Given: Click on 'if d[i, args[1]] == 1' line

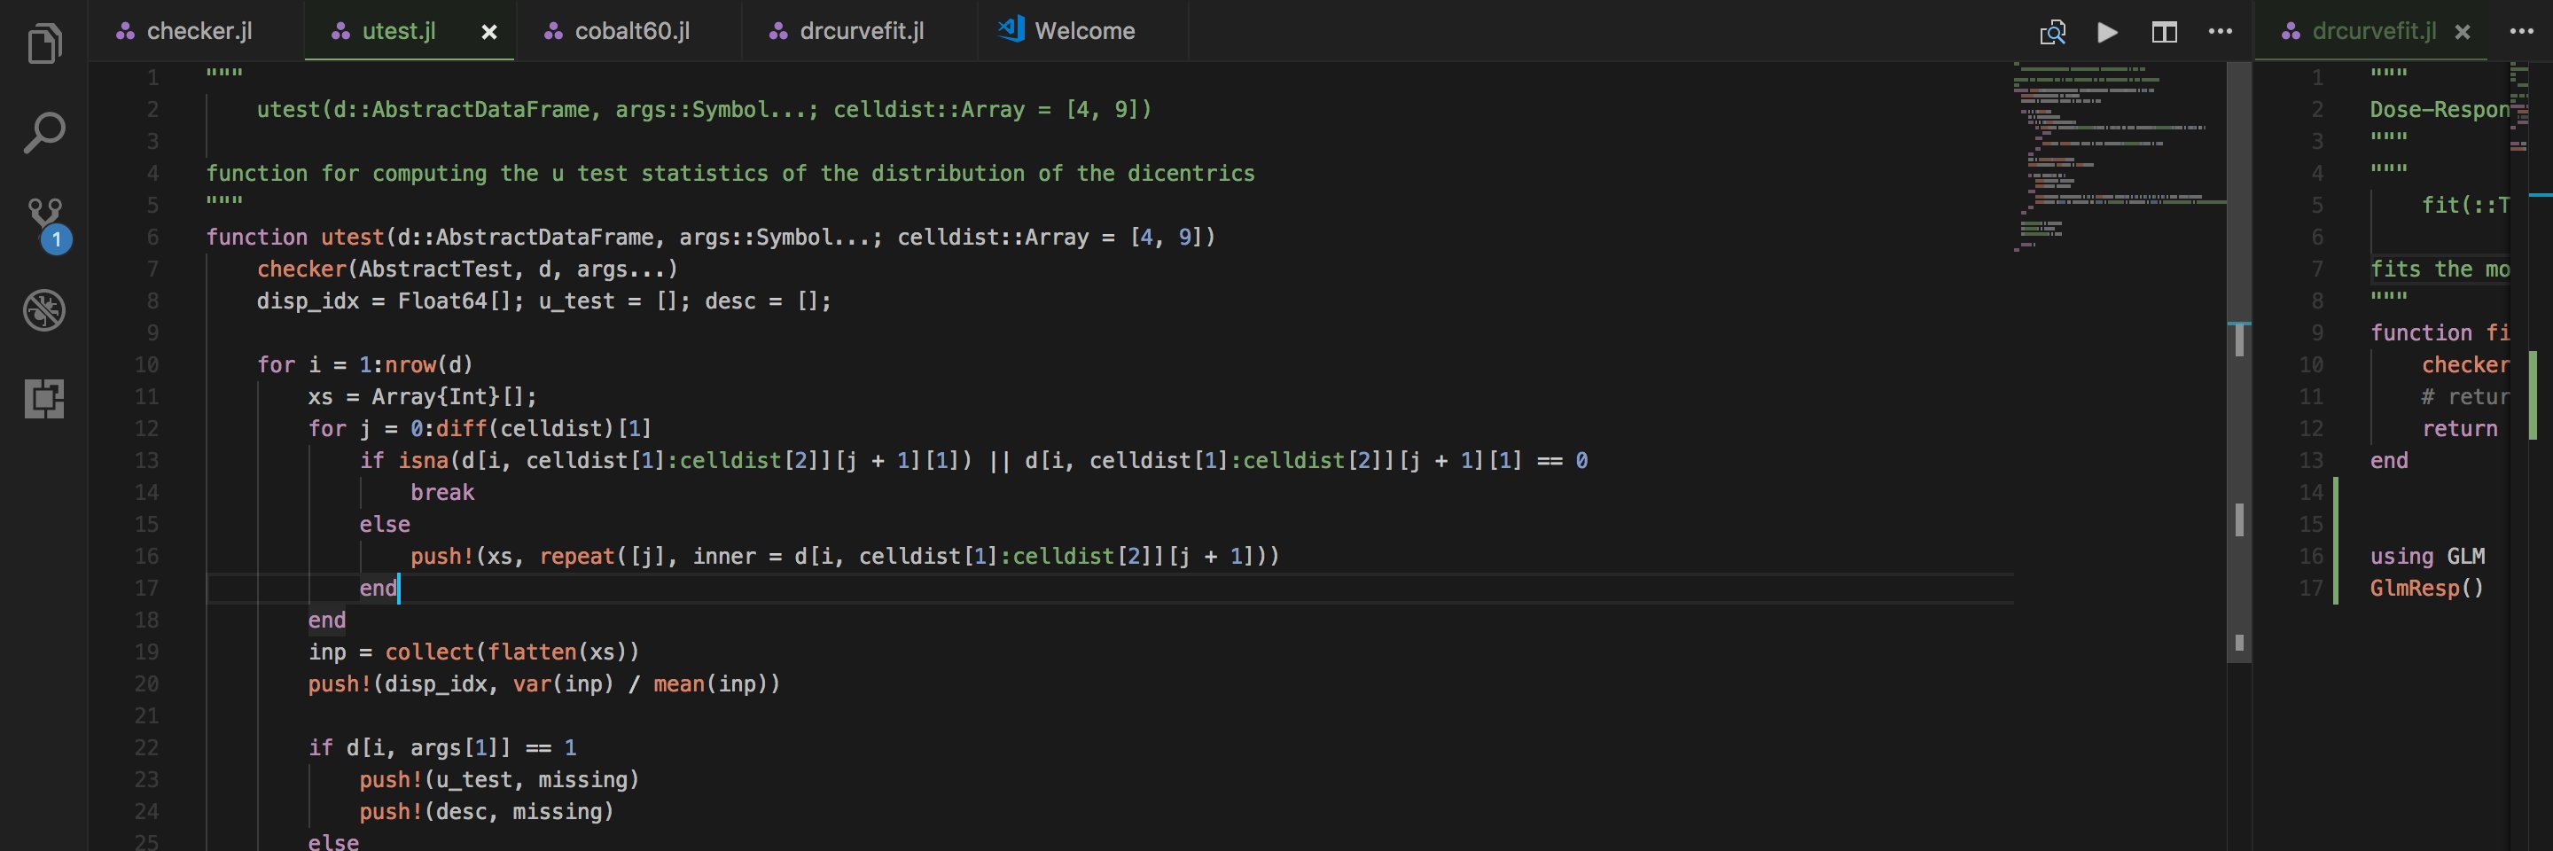Looking at the screenshot, I should (x=442, y=747).
